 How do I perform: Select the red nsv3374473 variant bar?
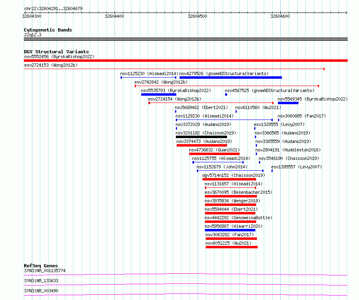(202, 145)
